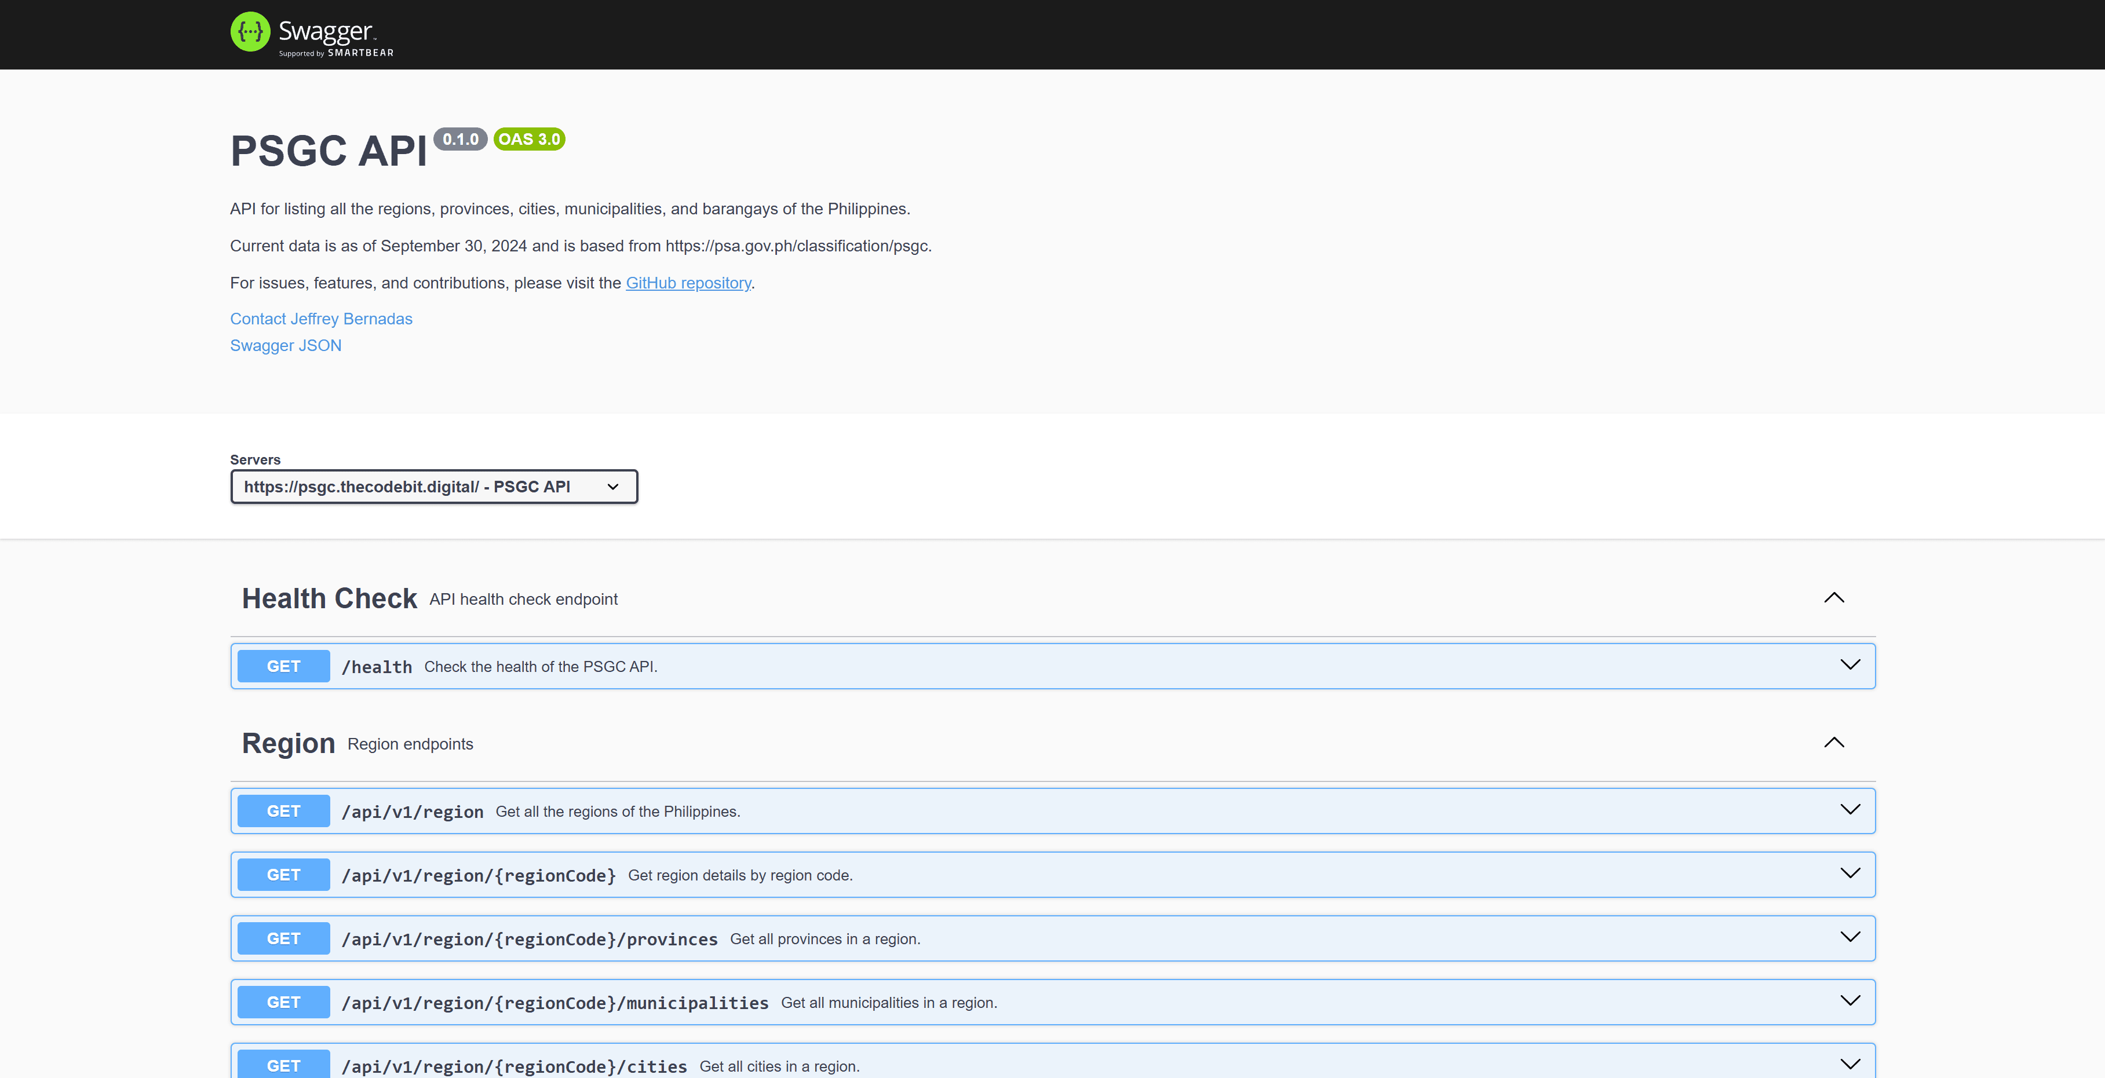Click the Region section heading
The image size is (2105, 1078).
[287, 743]
